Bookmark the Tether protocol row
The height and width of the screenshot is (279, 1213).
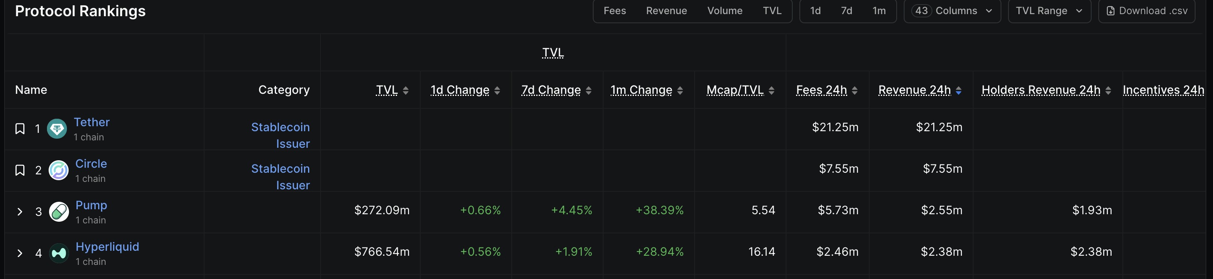(x=20, y=128)
